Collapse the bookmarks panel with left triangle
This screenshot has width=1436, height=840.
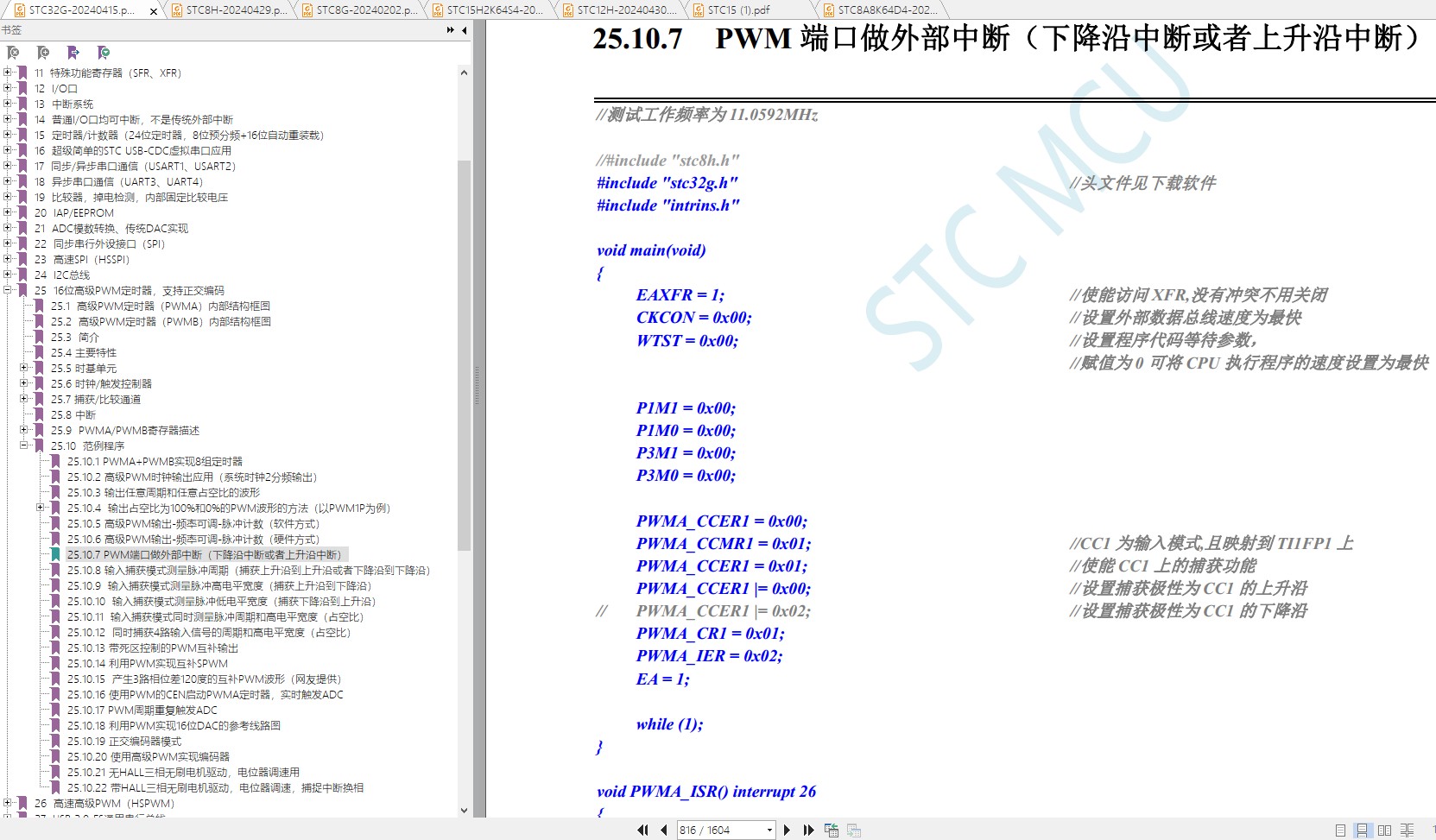point(465,30)
